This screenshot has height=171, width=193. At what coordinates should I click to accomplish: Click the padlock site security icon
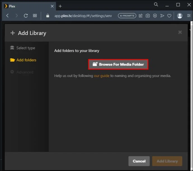pos(48,16)
